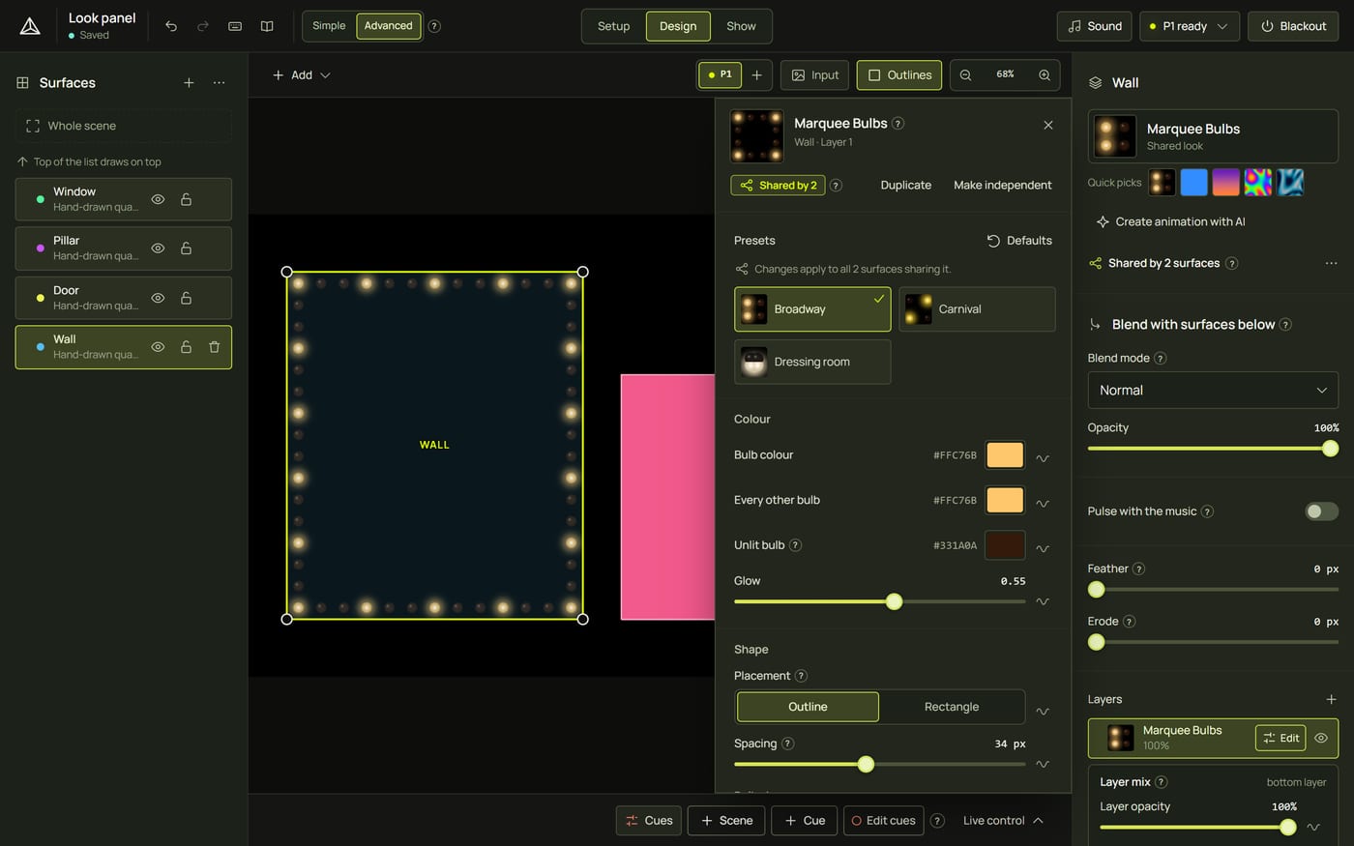Delete the Wall surface with trash icon
Image resolution: width=1354 pixels, height=846 pixels.
click(x=215, y=347)
